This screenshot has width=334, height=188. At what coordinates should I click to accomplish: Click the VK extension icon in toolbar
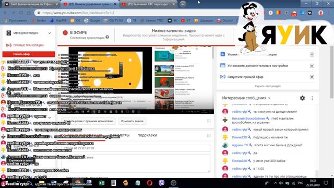pyautogui.click(x=310, y=13)
